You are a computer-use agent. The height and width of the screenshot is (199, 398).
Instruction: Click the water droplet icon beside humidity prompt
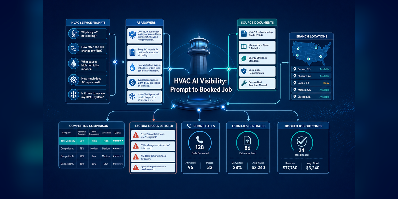pos(73,63)
